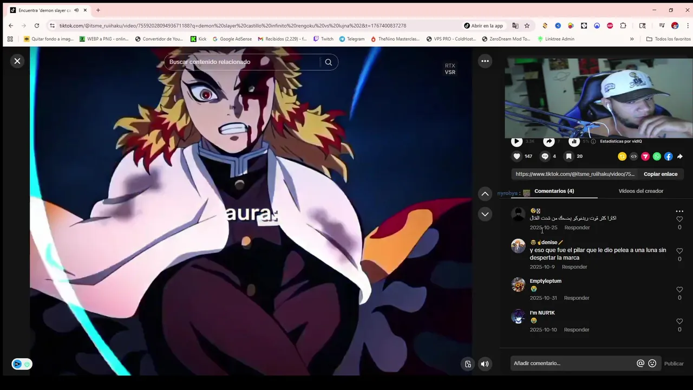Viewport: 693px width, 390px height.
Task: Click the info icon beside Estadísticas por vidIQ
Action: [x=593, y=141]
